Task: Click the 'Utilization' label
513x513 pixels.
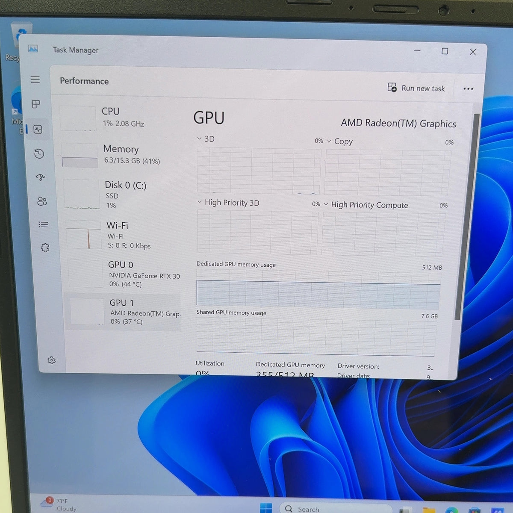Action: click(x=210, y=363)
